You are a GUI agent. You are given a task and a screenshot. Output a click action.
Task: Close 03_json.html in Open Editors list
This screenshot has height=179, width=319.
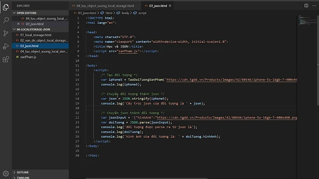pos(18,24)
